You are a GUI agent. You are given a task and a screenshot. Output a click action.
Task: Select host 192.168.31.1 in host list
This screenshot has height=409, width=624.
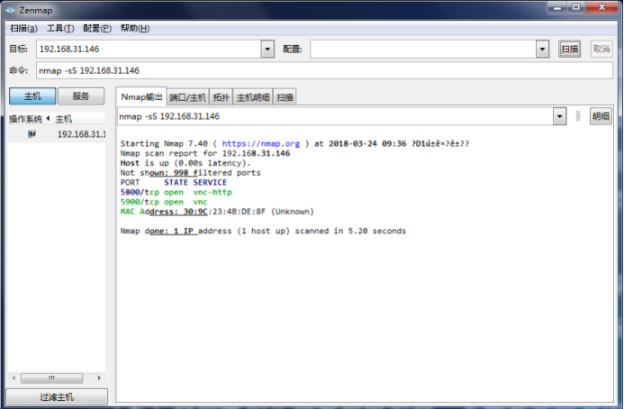point(57,134)
